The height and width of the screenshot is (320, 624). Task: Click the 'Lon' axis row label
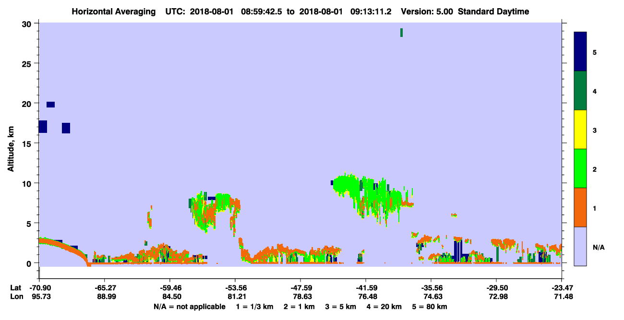(16, 296)
